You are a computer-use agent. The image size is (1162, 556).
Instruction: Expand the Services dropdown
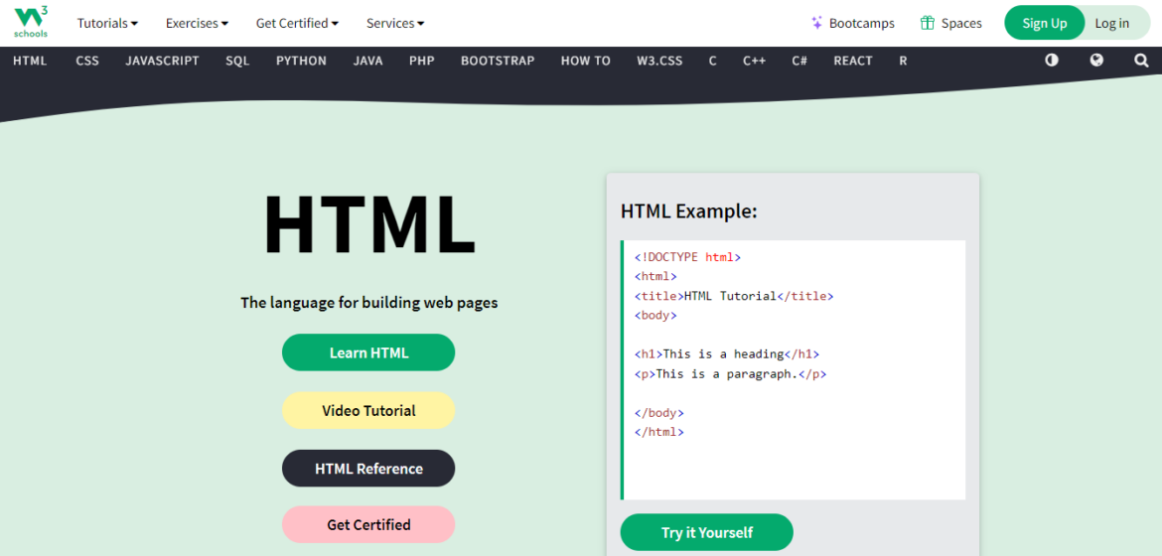(x=395, y=23)
